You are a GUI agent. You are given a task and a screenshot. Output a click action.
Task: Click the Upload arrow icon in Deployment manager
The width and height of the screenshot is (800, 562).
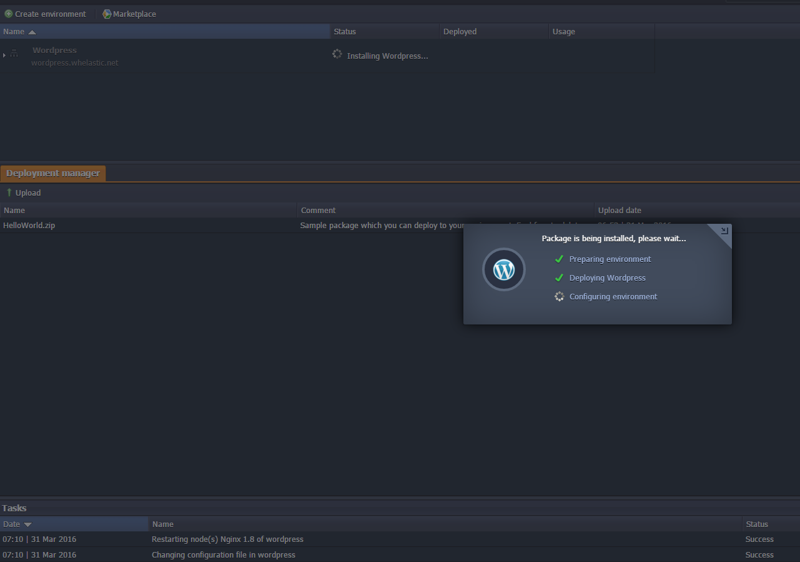[9, 193]
